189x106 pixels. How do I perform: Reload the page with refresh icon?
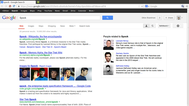(14, 6)
